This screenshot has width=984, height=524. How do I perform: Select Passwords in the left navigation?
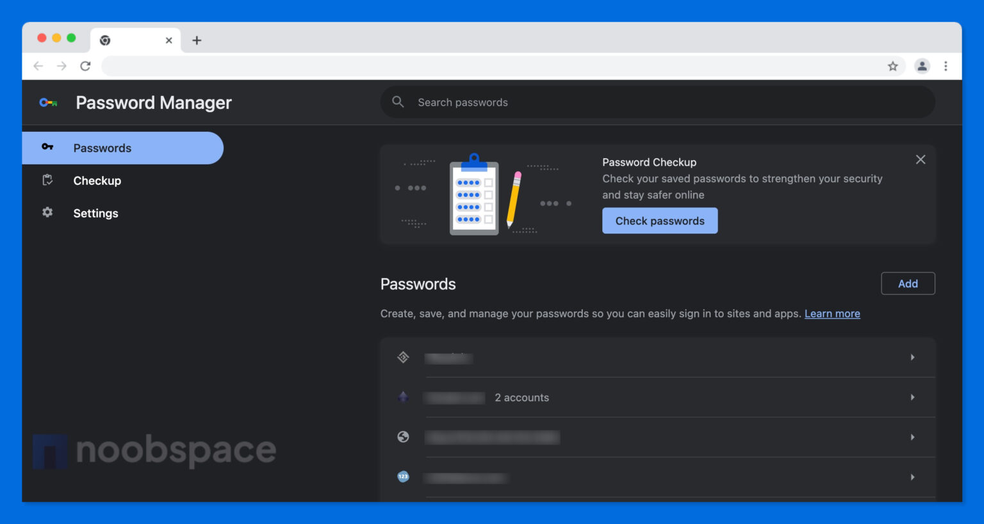(102, 147)
